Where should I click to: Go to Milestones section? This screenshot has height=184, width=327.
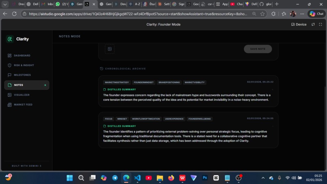[x=19, y=75]
